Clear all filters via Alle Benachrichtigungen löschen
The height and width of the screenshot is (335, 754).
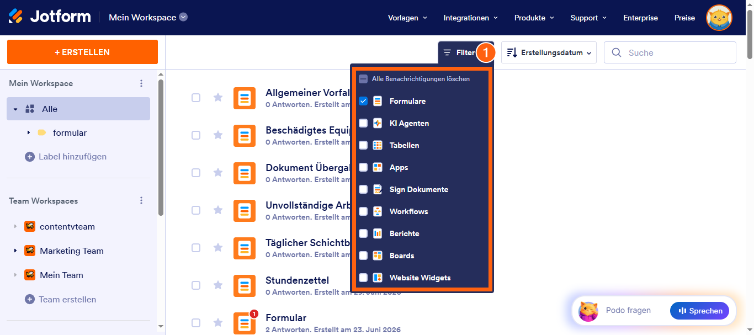pos(415,79)
